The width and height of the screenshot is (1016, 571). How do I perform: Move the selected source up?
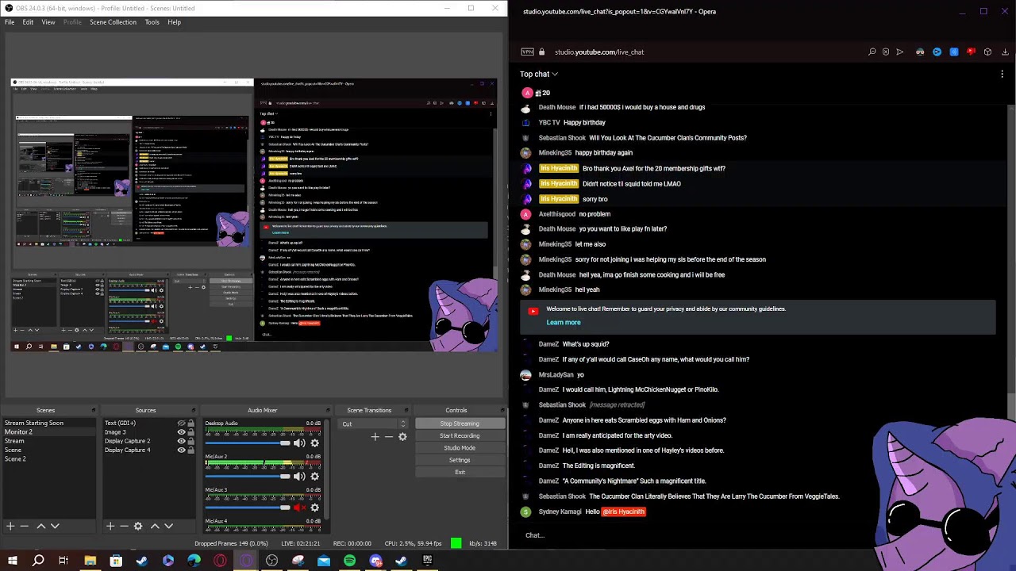coord(155,526)
